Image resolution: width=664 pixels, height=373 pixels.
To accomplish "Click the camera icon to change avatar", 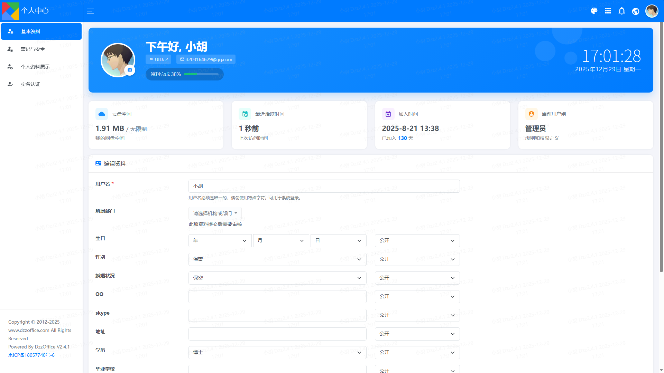I will click(x=130, y=70).
